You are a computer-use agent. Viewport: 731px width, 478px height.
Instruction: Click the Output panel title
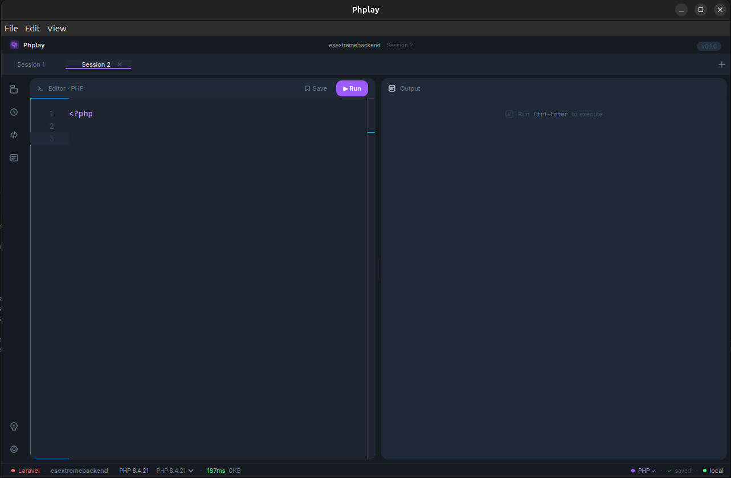pyautogui.click(x=410, y=88)
